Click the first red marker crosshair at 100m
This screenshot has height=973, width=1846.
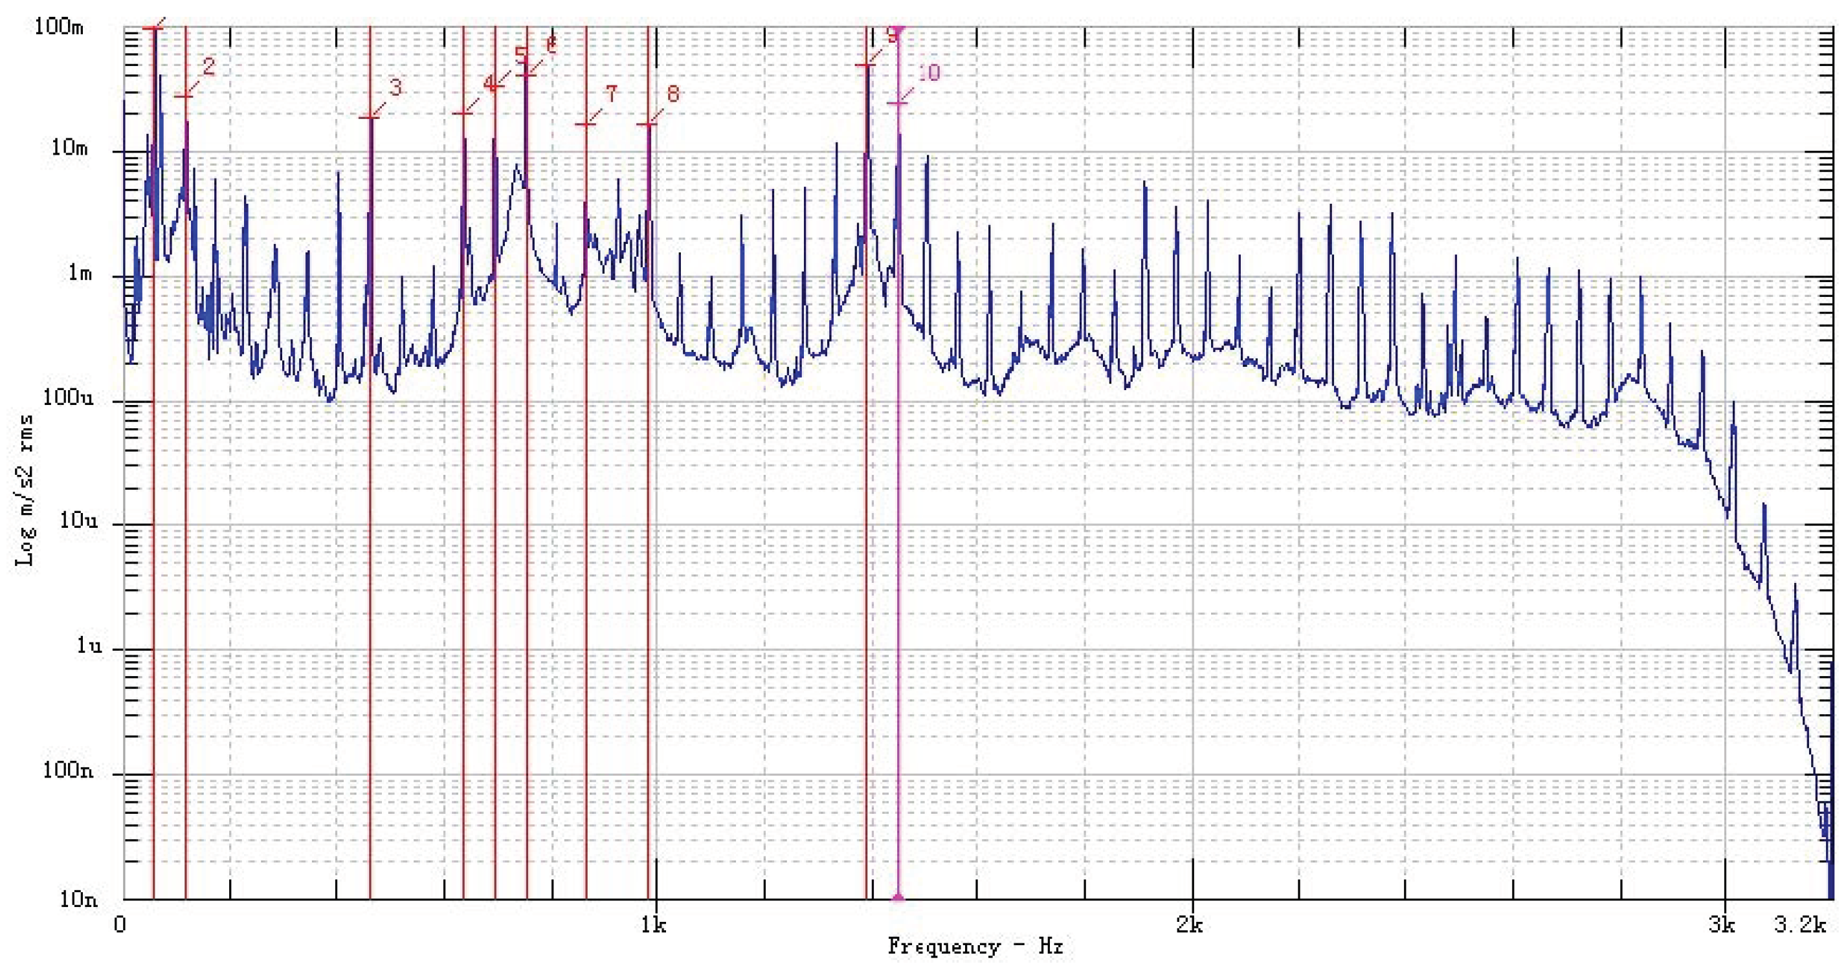tap(153, 28)
